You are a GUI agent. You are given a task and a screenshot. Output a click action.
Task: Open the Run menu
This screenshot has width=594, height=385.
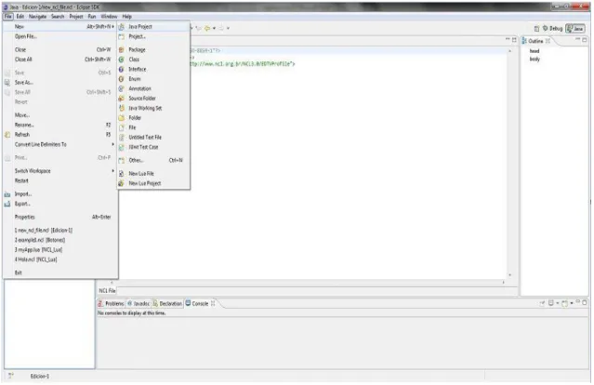(x=92, y=17)
